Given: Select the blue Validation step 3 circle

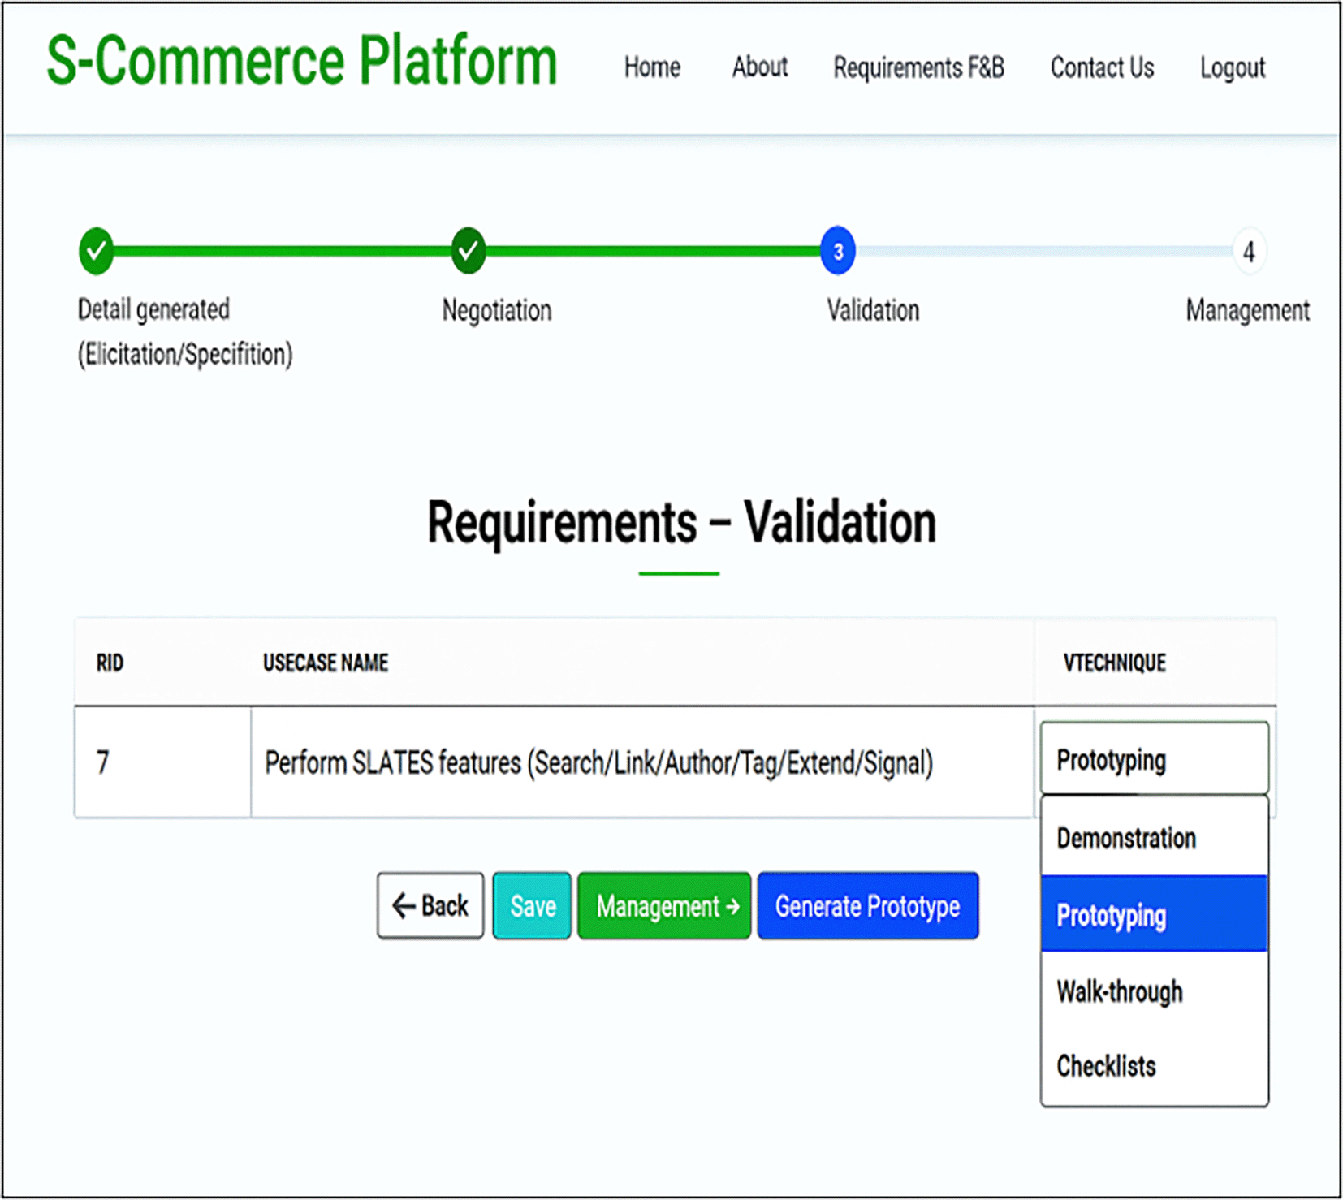Looking at the screenshot, I should tap(838, 251).
